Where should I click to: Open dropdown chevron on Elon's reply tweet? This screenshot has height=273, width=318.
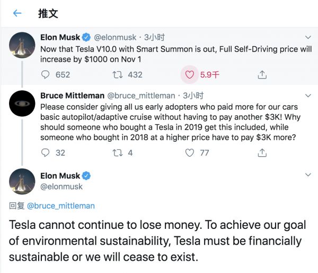click(308, 175)
